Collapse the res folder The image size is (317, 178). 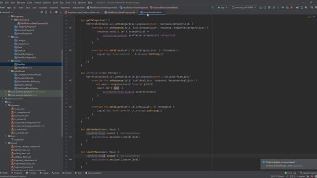2,102
